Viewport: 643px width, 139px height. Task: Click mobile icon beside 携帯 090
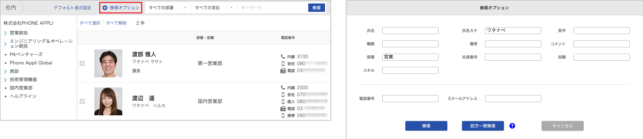(x=283, y=115)
